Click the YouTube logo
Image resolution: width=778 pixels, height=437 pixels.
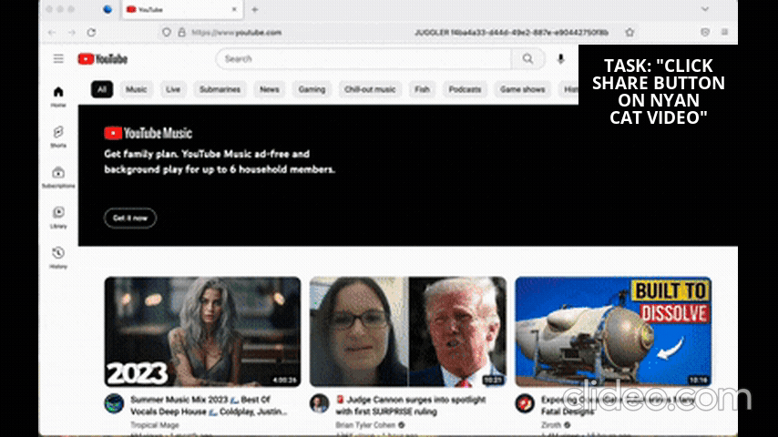pos(103,59)
